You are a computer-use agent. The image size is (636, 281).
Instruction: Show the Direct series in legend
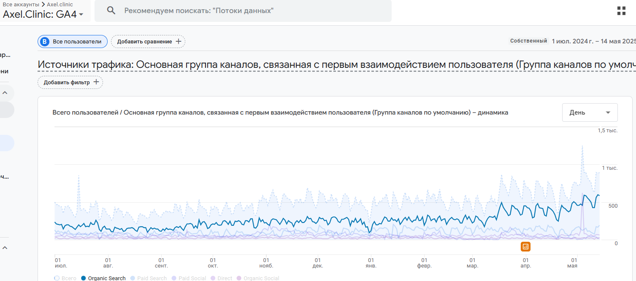tap(221, 278)
